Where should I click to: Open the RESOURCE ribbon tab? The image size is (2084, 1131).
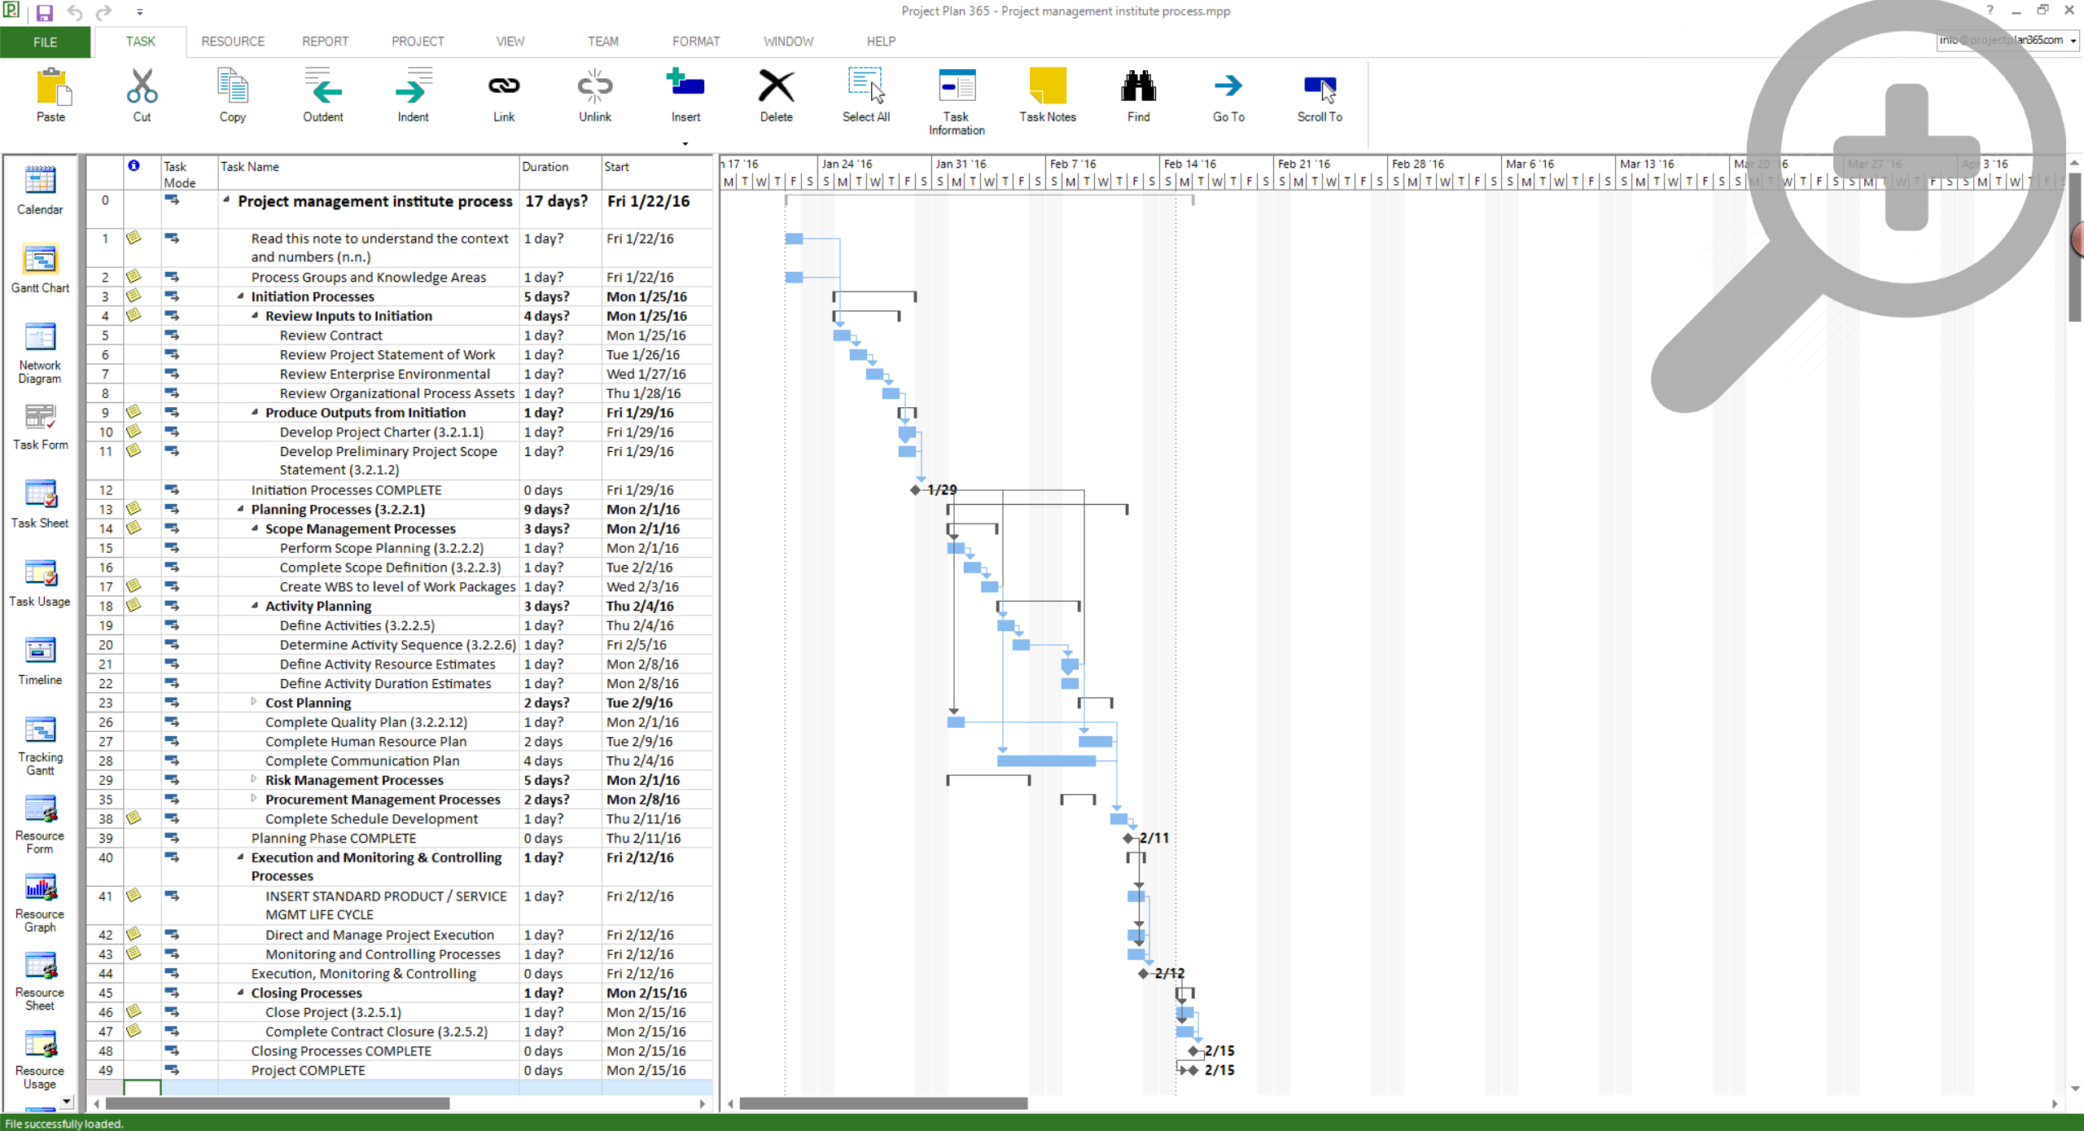(233, 42)
